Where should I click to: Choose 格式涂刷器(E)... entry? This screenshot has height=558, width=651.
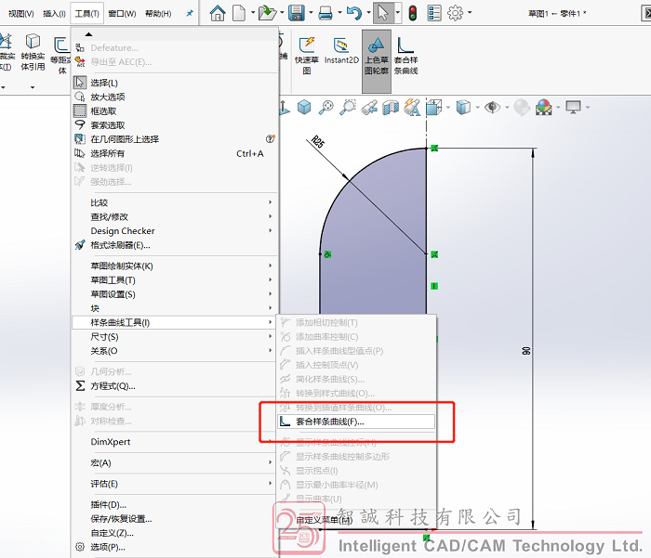tap(175, 245)
